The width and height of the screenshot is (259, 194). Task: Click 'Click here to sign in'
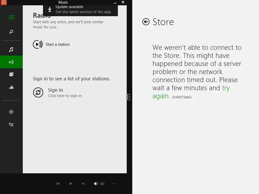pyautogui.click(x=65, y=96)
